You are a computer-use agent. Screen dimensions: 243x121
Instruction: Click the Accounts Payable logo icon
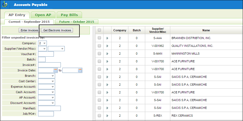(5, 5)
